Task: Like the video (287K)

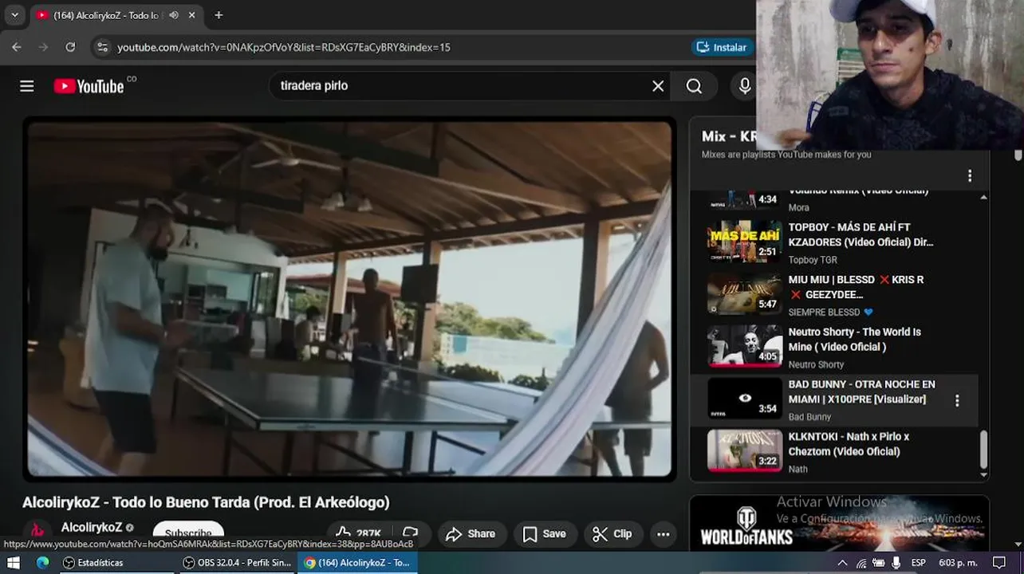Action: click(358, 533)
